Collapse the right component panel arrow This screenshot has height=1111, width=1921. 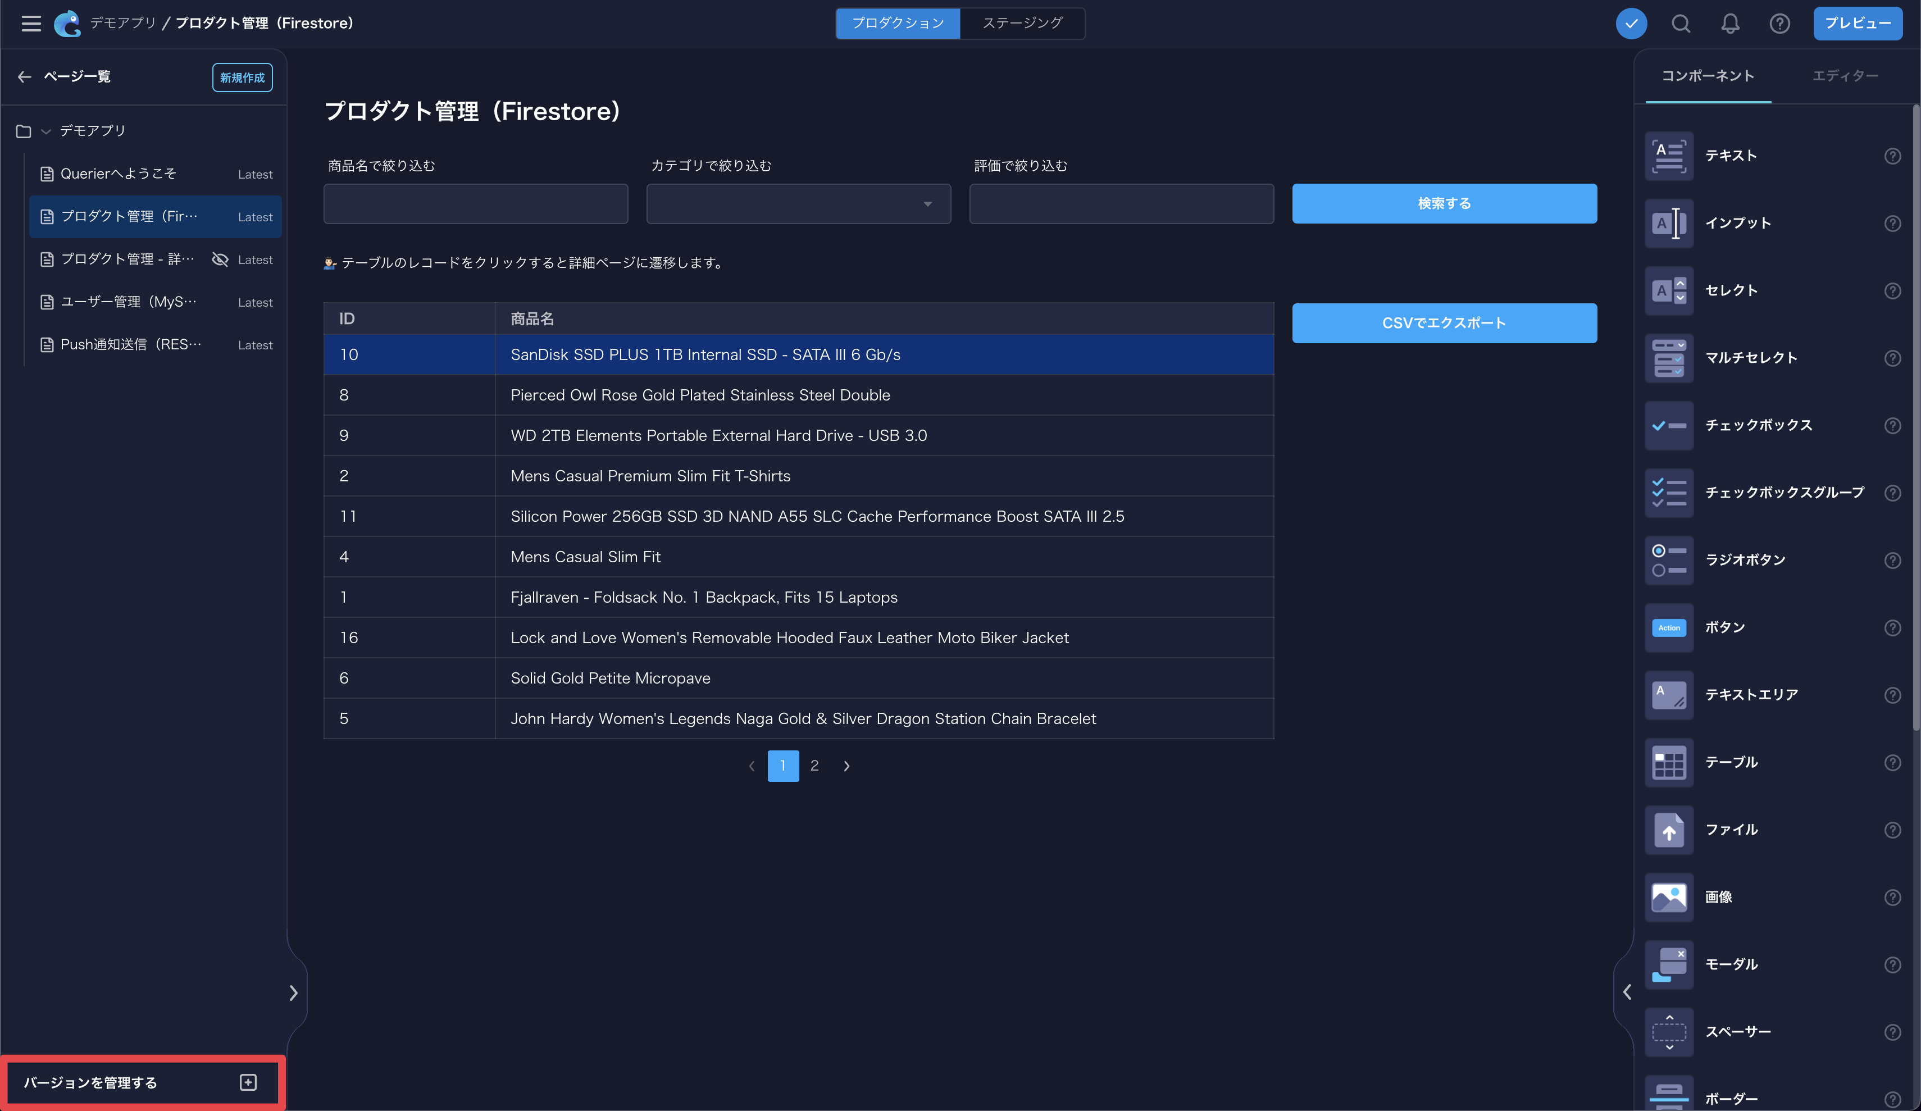[1627, 991]
